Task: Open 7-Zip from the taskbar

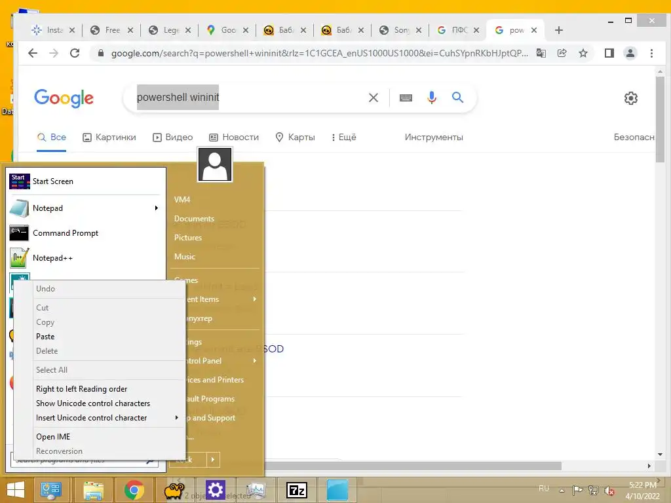Action: [297, 490]
